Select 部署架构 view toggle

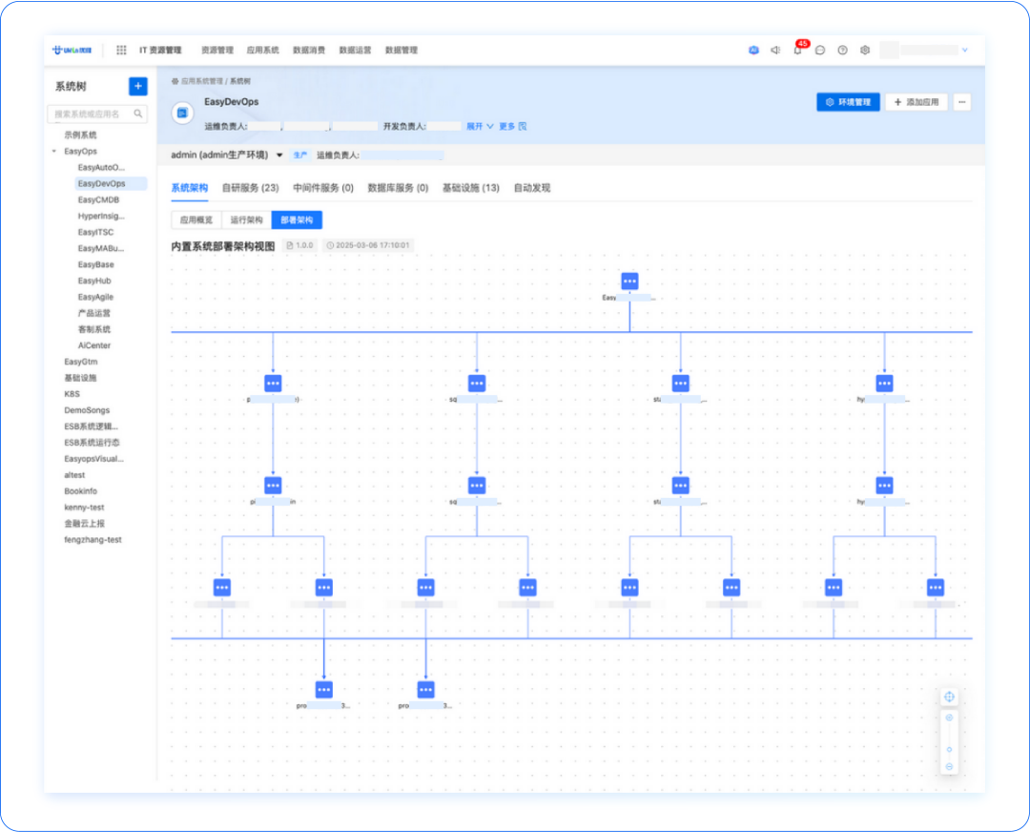(x=297, y=220)
